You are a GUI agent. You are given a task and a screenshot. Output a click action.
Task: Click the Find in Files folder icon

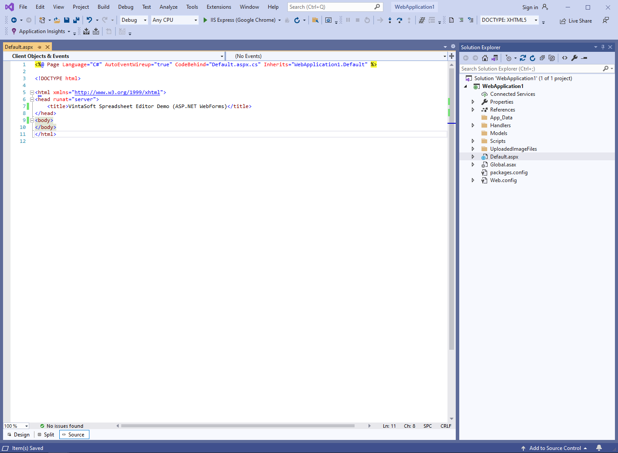(x=315, y=20)
